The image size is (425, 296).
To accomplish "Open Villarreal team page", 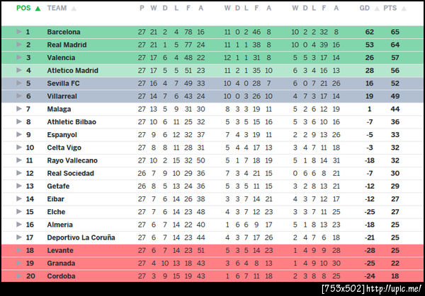I will point(62,96).
